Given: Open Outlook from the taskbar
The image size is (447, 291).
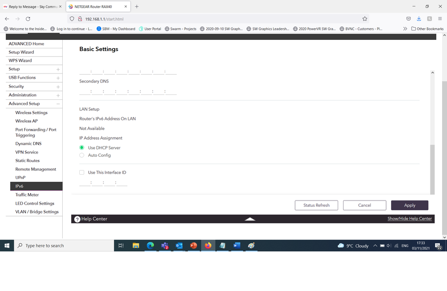Looking at the screenshot, I should tap(179, 246).
